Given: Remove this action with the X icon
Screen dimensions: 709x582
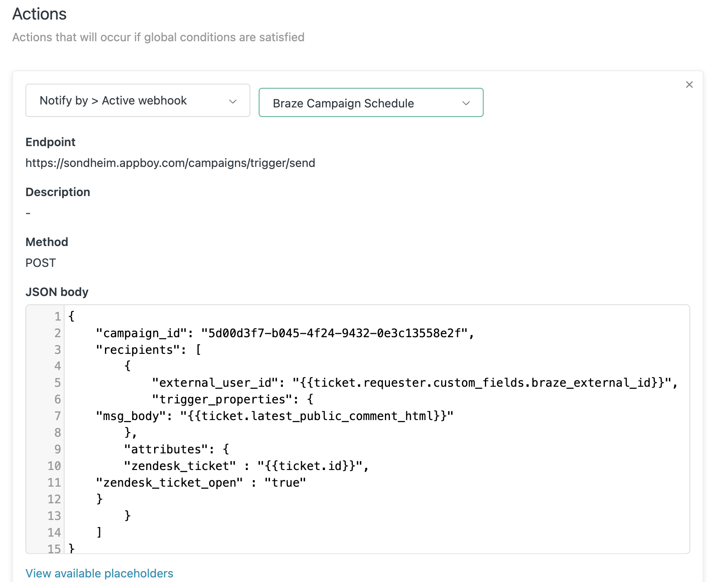Looking at the screenshot, I should (689, 85).
